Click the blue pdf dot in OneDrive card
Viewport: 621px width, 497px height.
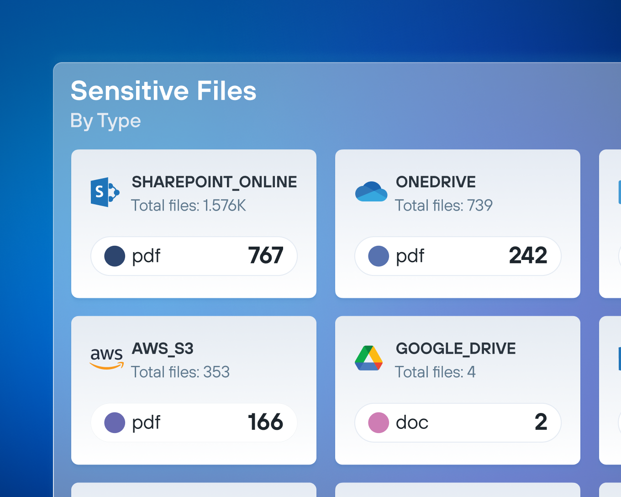pyautogui.click(x=379, y=256)
